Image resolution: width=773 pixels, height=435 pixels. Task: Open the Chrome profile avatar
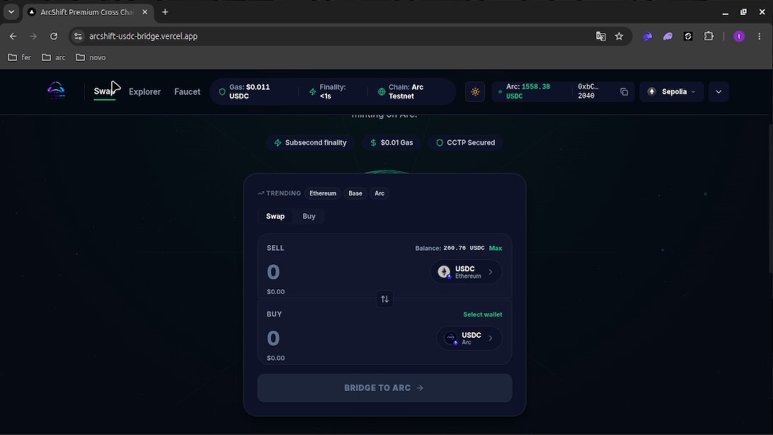point(739,36)
